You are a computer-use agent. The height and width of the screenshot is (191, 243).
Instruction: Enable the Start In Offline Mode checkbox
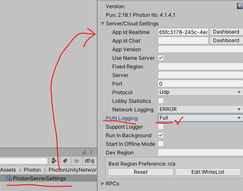tap(161, 144)
